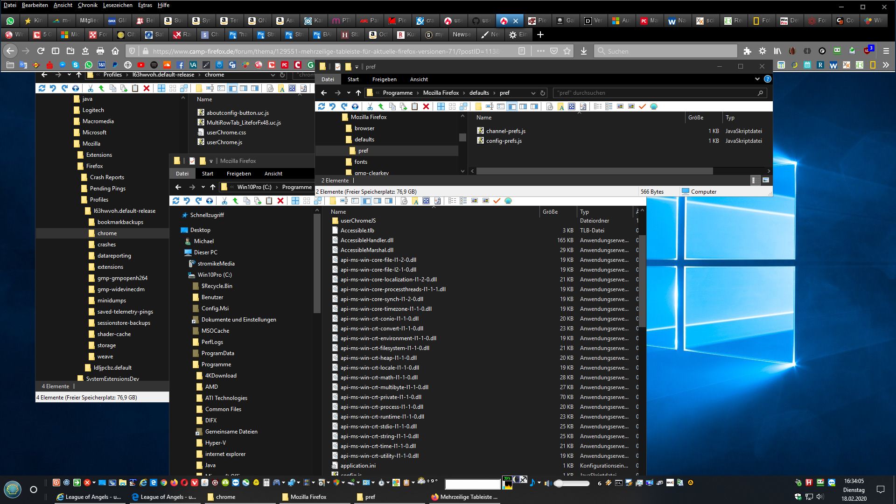Click the defaults breadcrumb in pref window address bar

coord(479,93)
